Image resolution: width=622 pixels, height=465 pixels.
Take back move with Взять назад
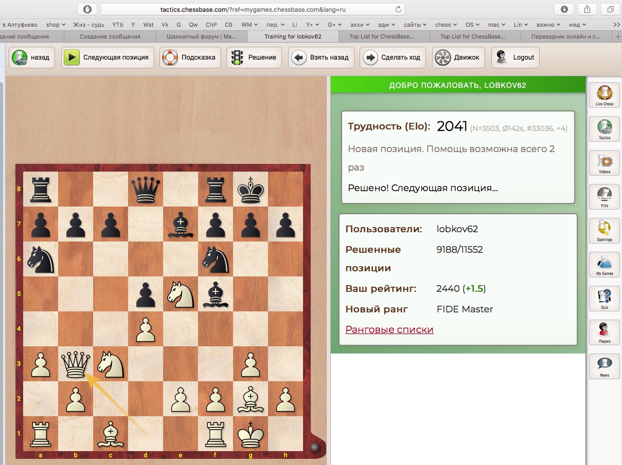[x=322, y=58]
